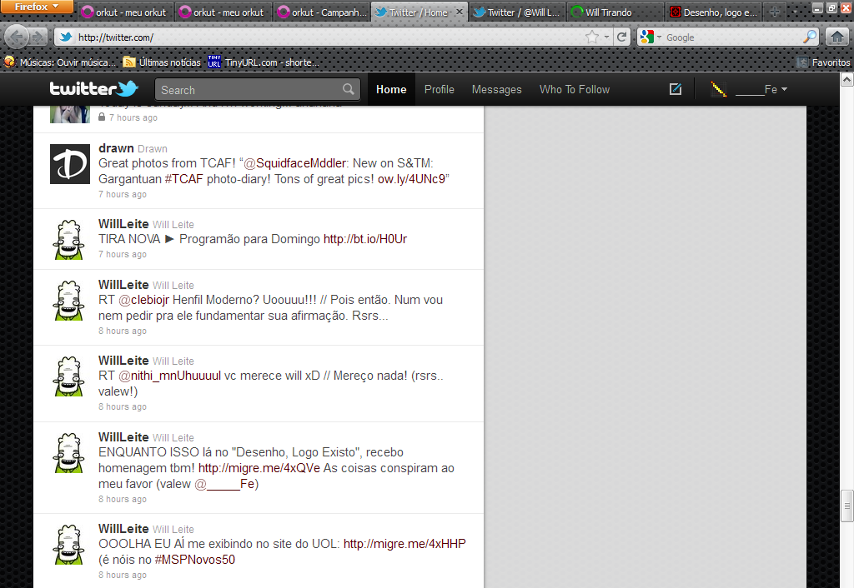The width and height of the screenshot is (854, 588).
Task: Open the list all tabs dropdown
Action: [x=795, y=12]
